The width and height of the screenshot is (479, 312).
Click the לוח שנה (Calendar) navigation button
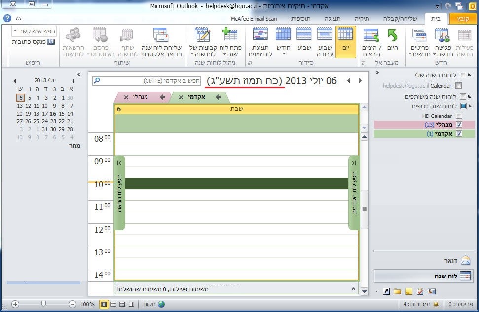coord(423,276)
